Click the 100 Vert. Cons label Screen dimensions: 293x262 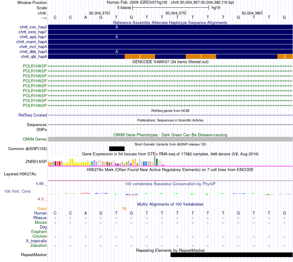coord(17,191)
